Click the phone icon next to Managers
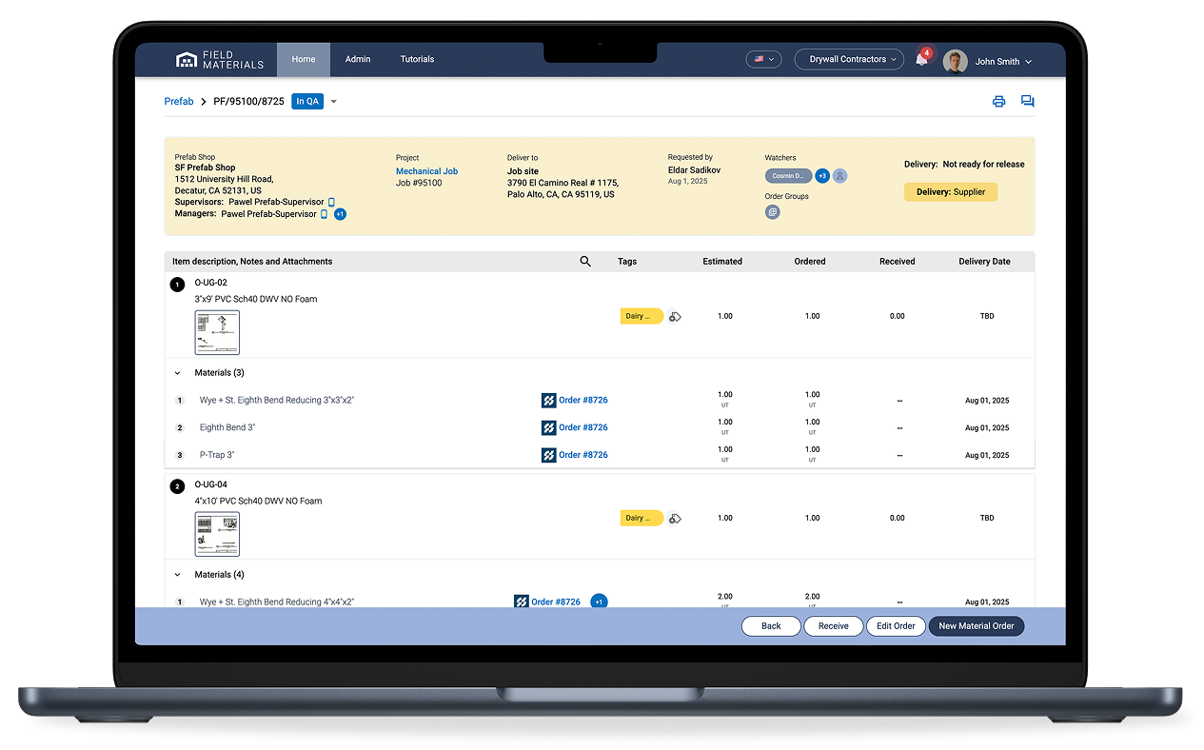This screenshot has width=1204, height=750. click(324, 214)
